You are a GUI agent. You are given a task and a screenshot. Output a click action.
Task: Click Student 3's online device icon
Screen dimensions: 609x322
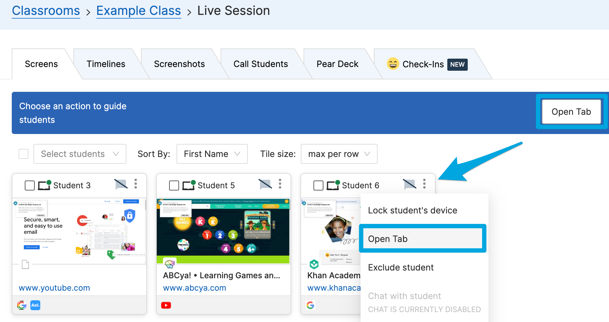pos(44,185)
